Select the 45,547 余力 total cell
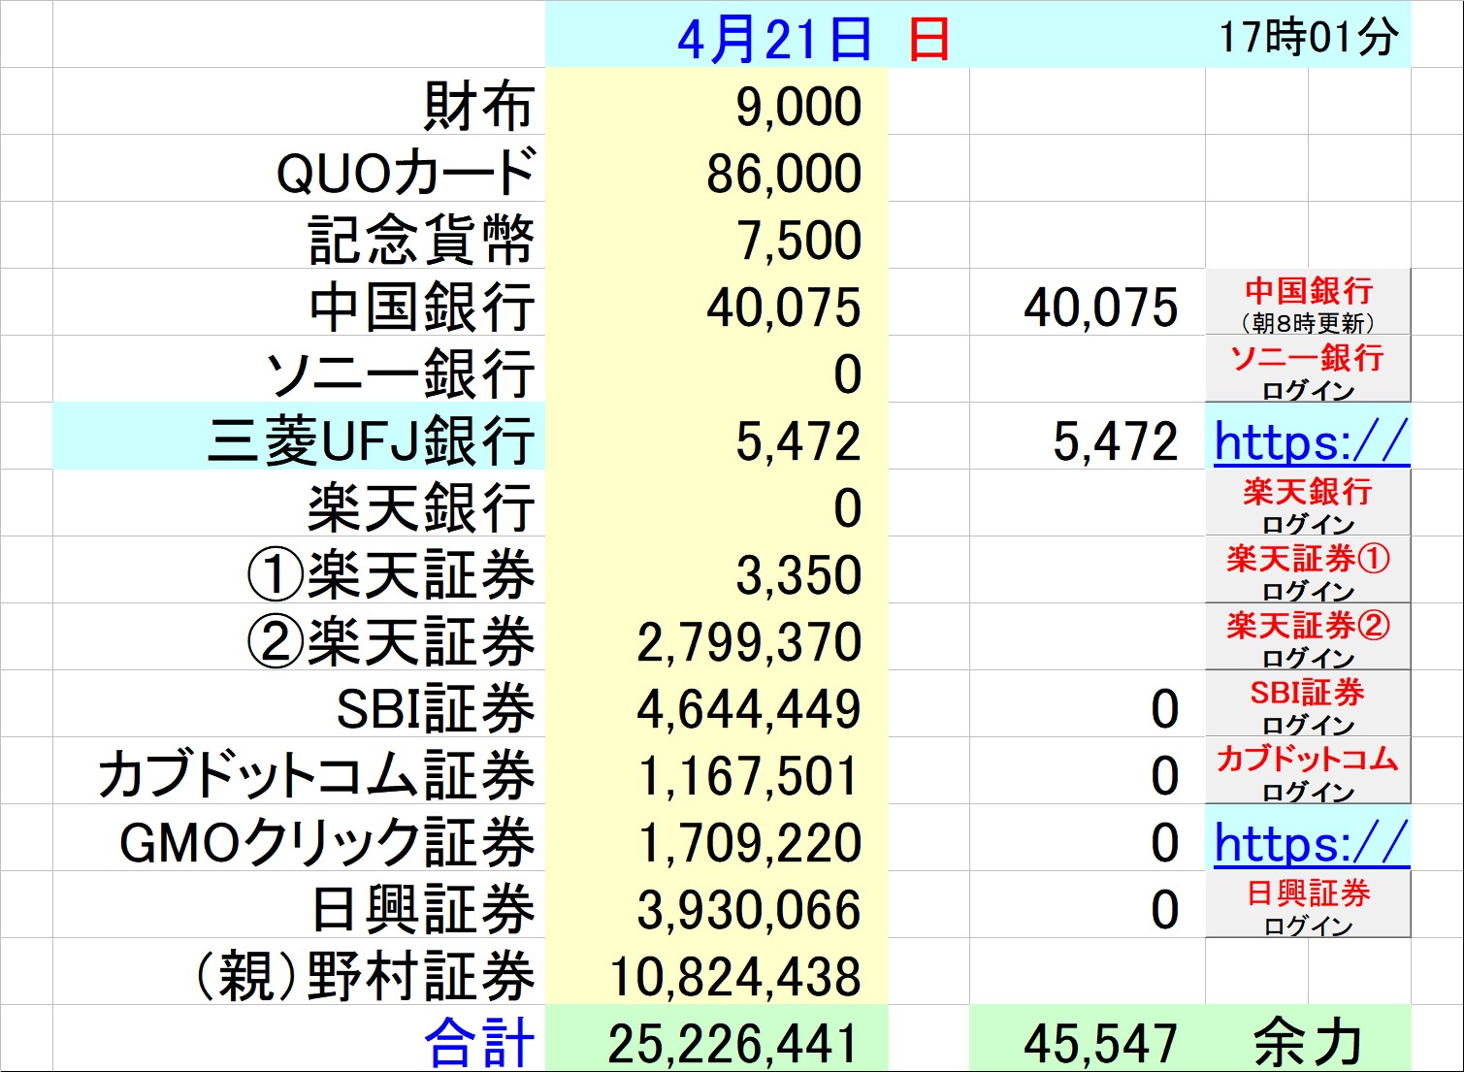 coord(1088,1038)
